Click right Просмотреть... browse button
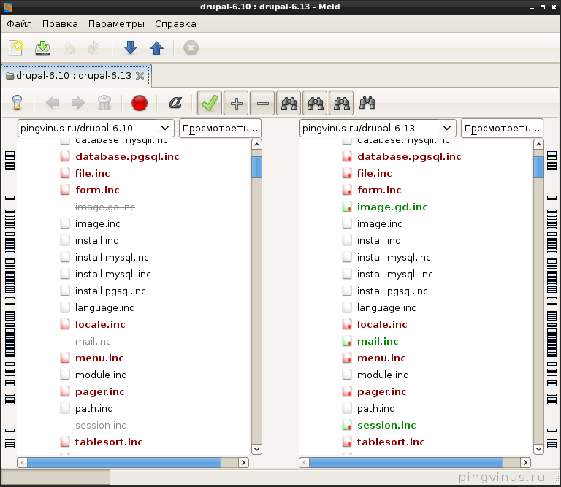Viewport: 561px width, 487px height. [x=502, y=128]
